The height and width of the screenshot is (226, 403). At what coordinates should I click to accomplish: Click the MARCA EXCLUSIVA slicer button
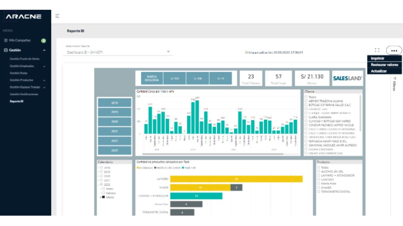tap(152, 78)
